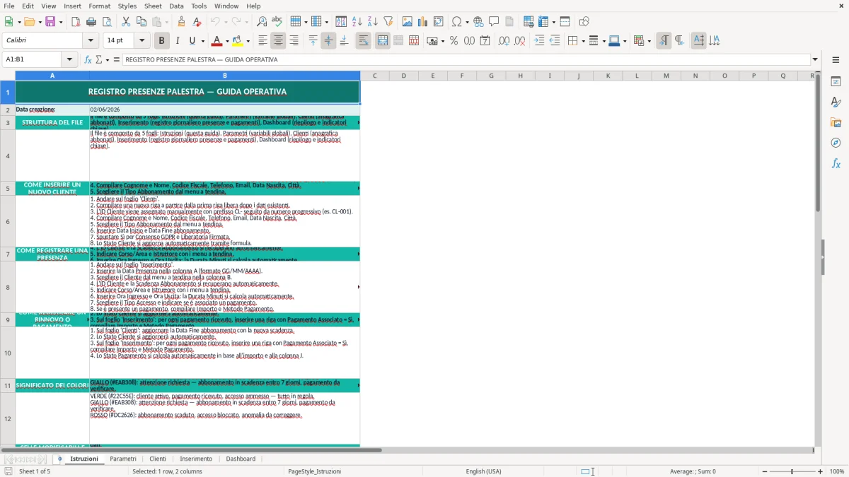
Task: Toggle Bold formatting
Action: [161, 41]
